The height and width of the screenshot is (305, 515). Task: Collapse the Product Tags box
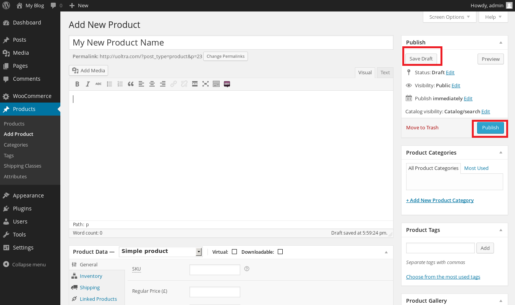click(x=501, y=230)
